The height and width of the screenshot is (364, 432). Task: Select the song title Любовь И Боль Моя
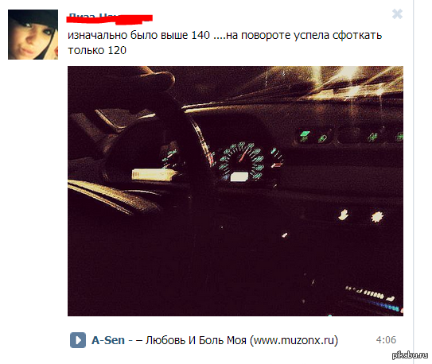tap(196, 340)
